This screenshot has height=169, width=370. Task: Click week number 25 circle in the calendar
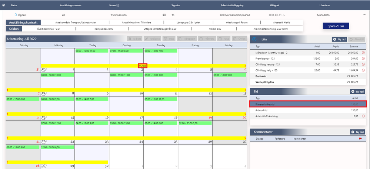tap(43, 117)
